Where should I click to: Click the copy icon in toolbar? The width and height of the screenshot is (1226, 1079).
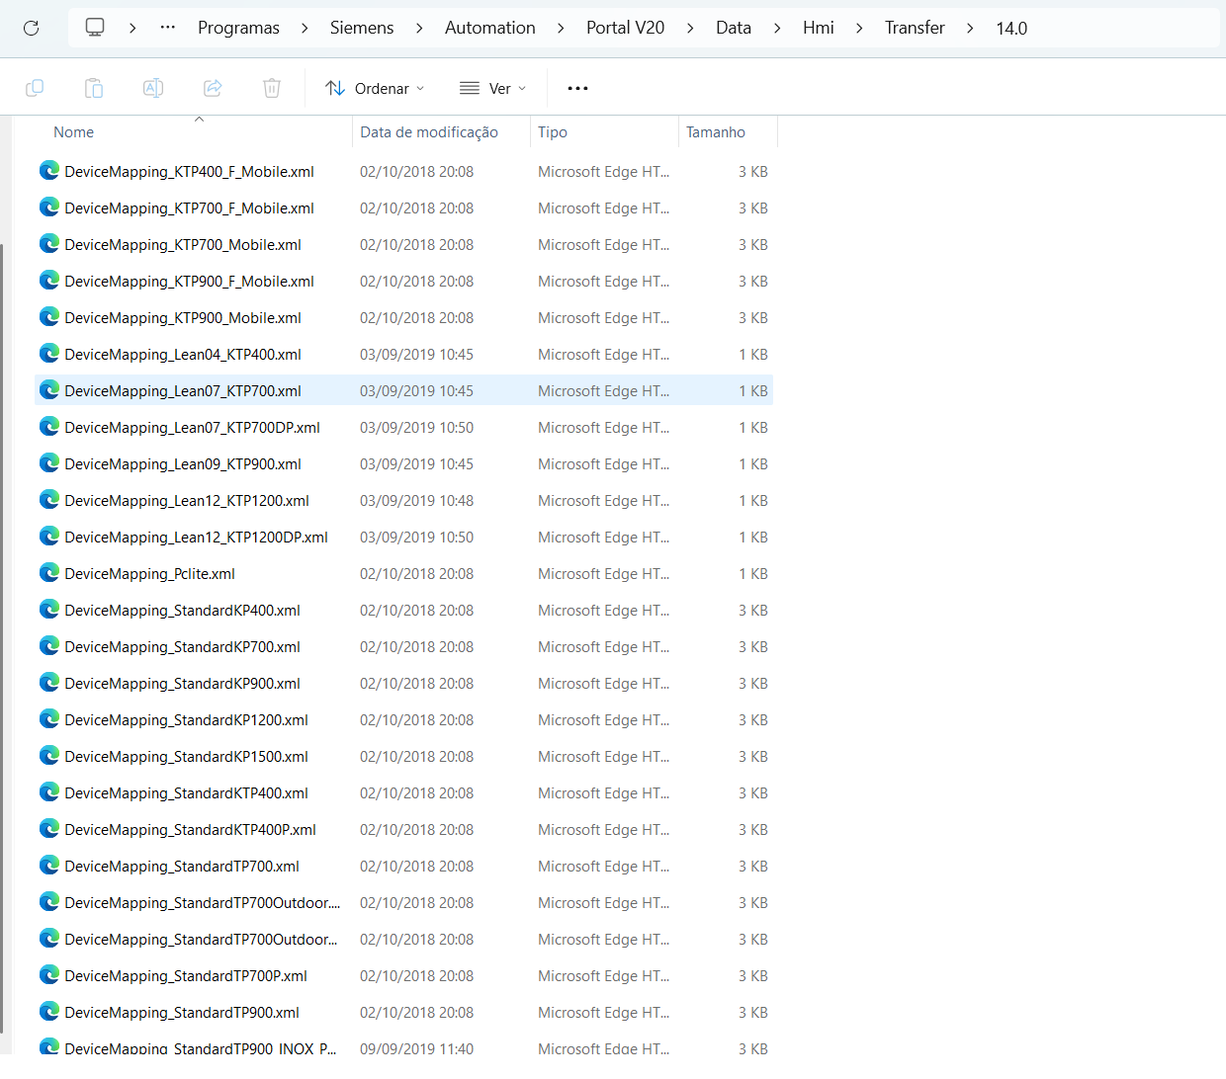[35, 88]
